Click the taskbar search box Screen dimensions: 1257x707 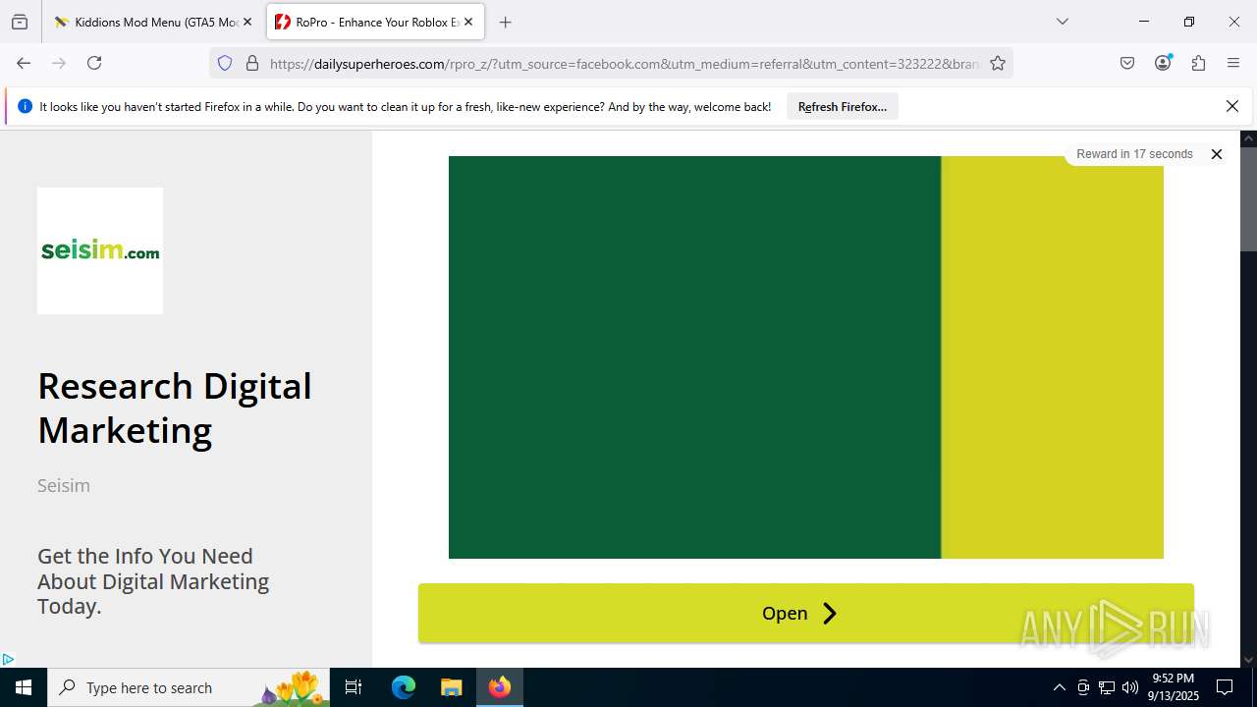[x=189, y=687]
